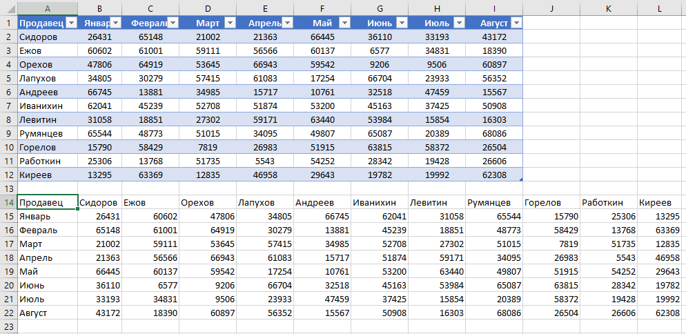Viewport: 686px width, 334px height.
Task: Select the Румянцев cell in row 14
Action: pyautogui.click(x=493, y=202)
